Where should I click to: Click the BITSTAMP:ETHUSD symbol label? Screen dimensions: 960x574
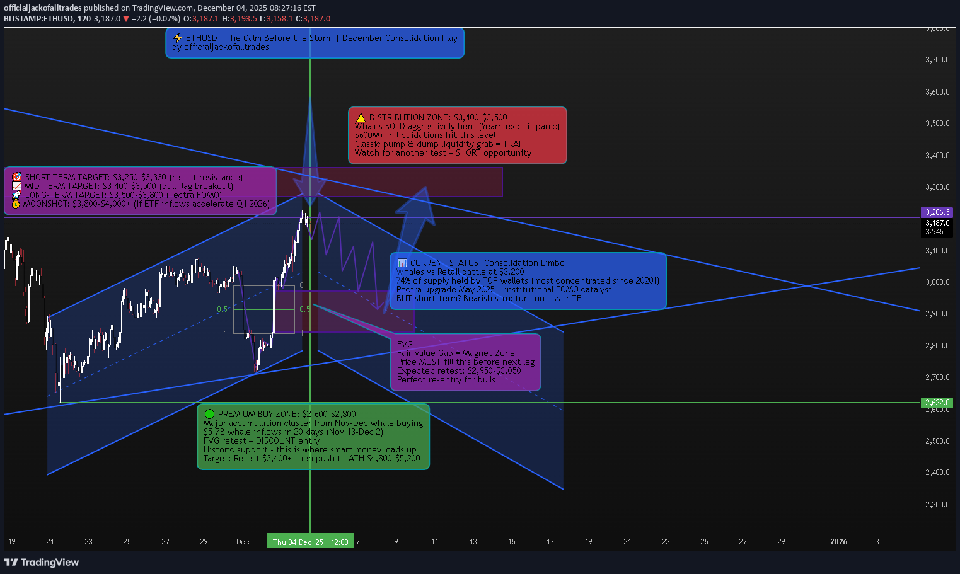[38, 19]
